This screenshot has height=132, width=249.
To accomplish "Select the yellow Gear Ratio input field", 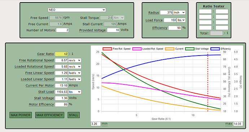I will [61, 54].
